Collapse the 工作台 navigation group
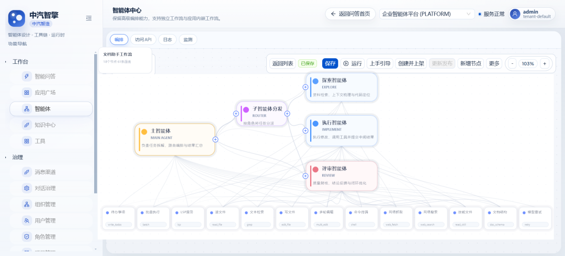The width and height of the screenshot is (565, 256). pyautogui.click(x=6, y=62)
